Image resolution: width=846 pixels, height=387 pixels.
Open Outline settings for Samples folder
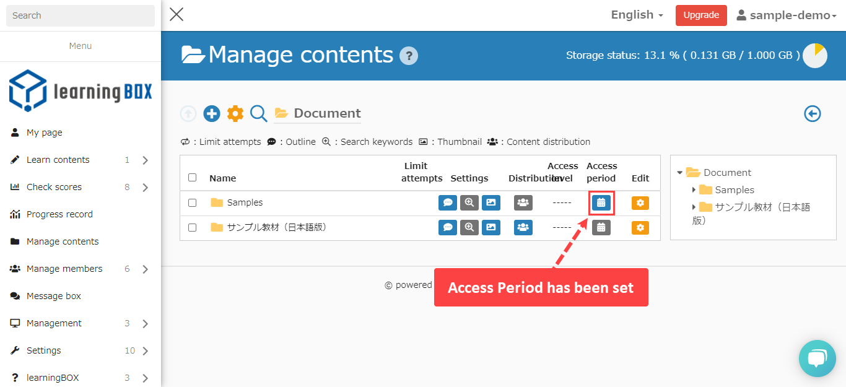pyautogui.click(x=448, y=202)
